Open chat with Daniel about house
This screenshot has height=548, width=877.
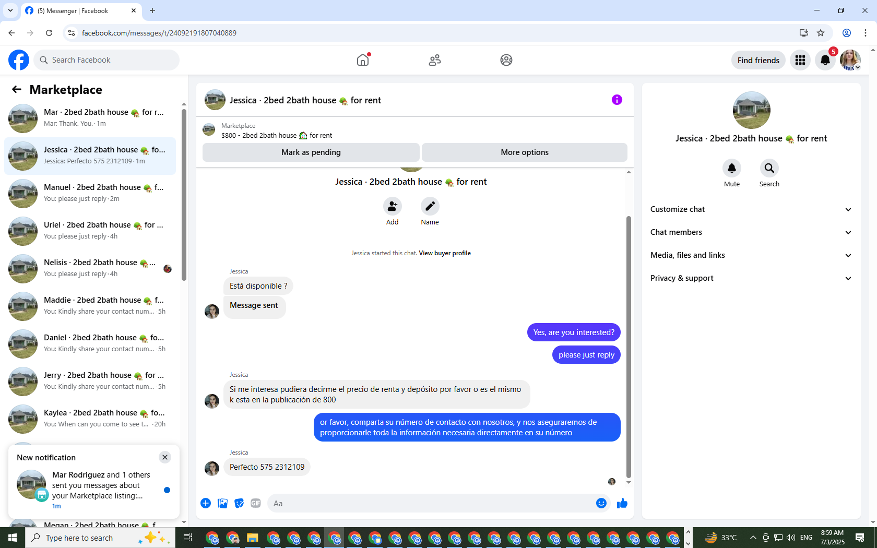pyautogui.click(x=90, y=343)
